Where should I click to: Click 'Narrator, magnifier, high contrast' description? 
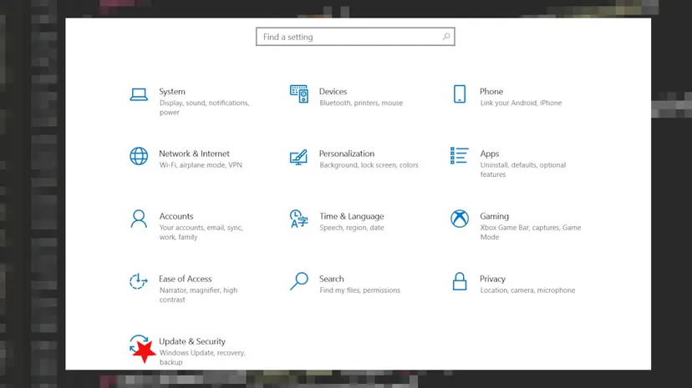pyautogui.click(x=199, y=295)
